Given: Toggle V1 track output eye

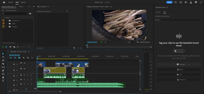Looking at the screenshot, I should [x=24, y=69].
